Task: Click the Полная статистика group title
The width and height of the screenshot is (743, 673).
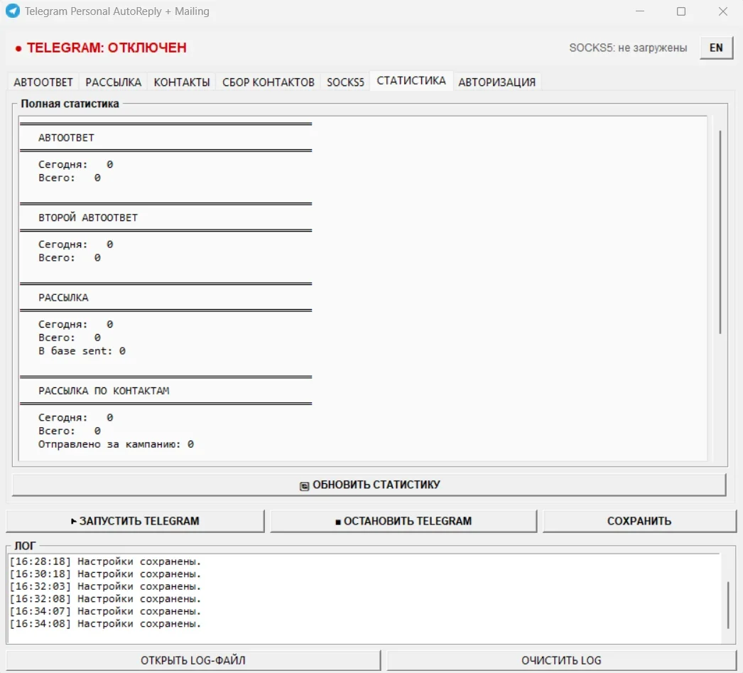Action: pyautogui.click(x=70, y=104)
